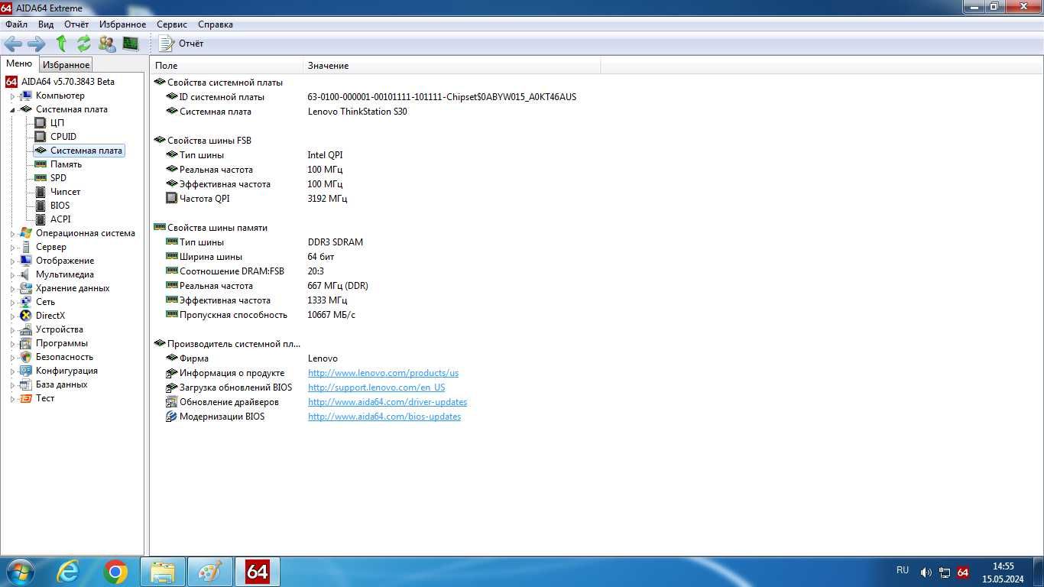This screenshot has height=587, width=1044.
Task: Open the Избранное menu in menu bar
Action: click(122, 24)
